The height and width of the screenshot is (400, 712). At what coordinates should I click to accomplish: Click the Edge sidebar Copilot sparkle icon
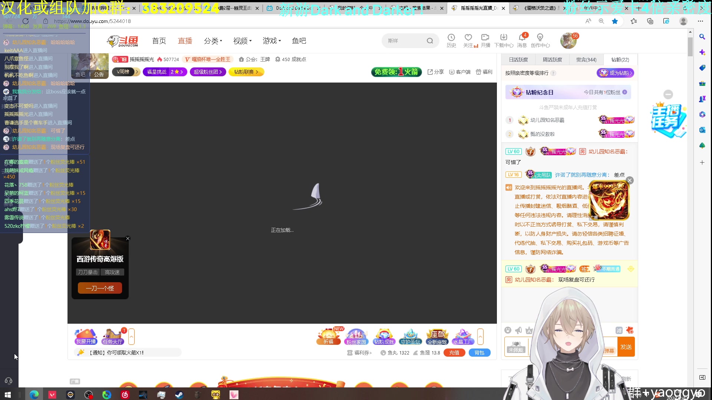click(702, 52)
